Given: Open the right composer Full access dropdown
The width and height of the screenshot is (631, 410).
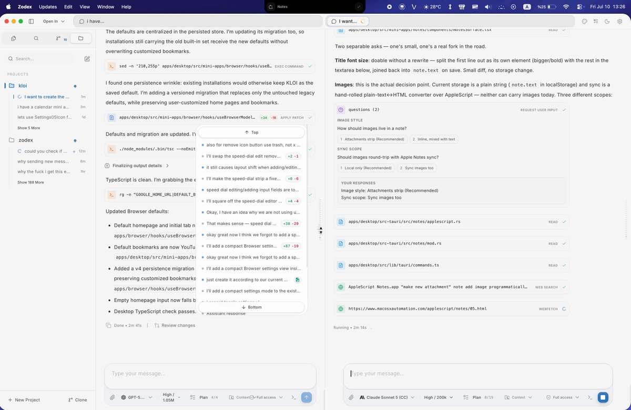Looking at the screenshot, I should [x=563, y=397].
